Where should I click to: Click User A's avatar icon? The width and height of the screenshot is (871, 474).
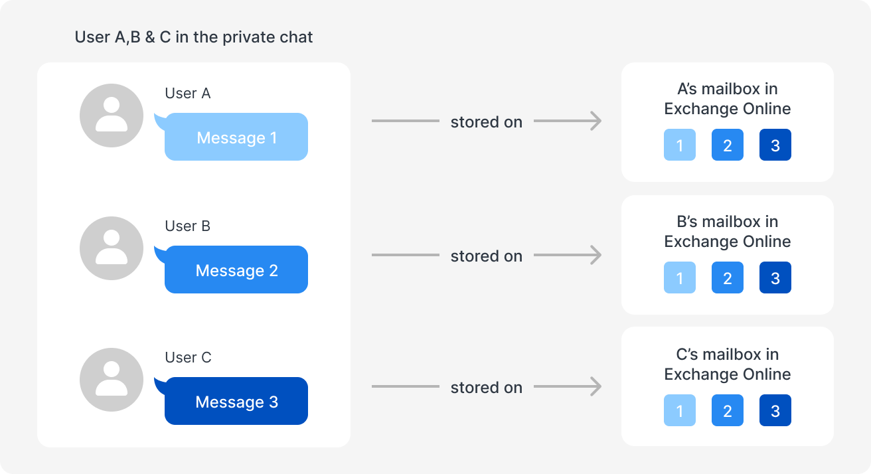(x=112, y=116)
